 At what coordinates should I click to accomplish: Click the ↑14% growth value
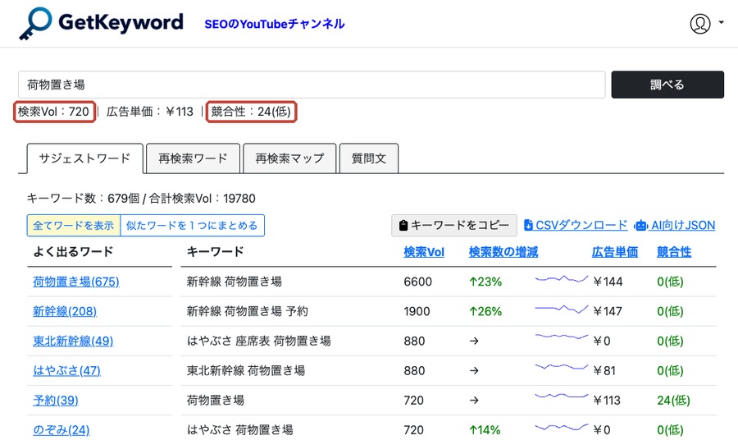(485, 430)
